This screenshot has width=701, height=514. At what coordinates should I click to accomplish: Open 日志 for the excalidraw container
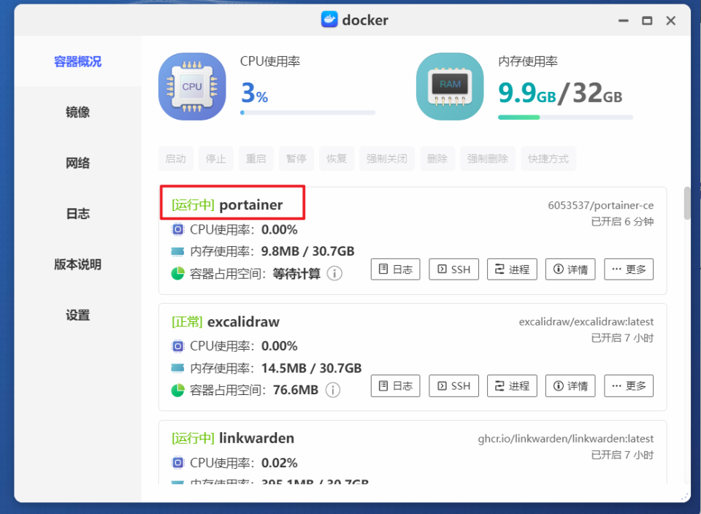pyautogui.click(x=396, y=385)
